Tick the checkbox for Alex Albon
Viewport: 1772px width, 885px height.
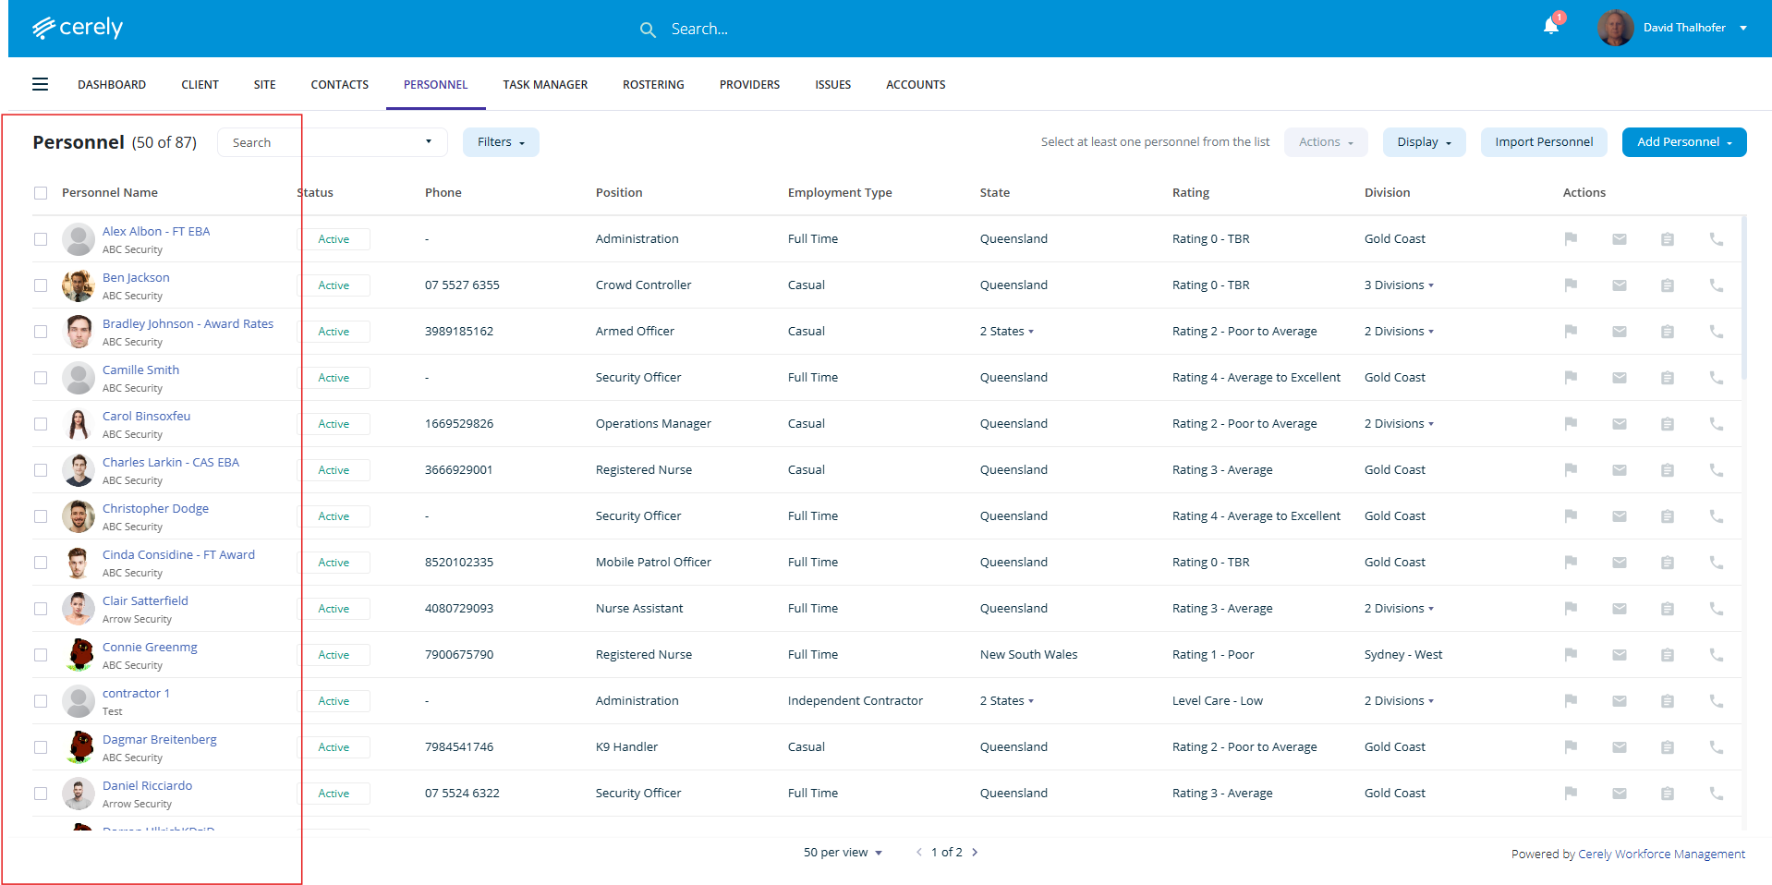[x=41, y=239]
